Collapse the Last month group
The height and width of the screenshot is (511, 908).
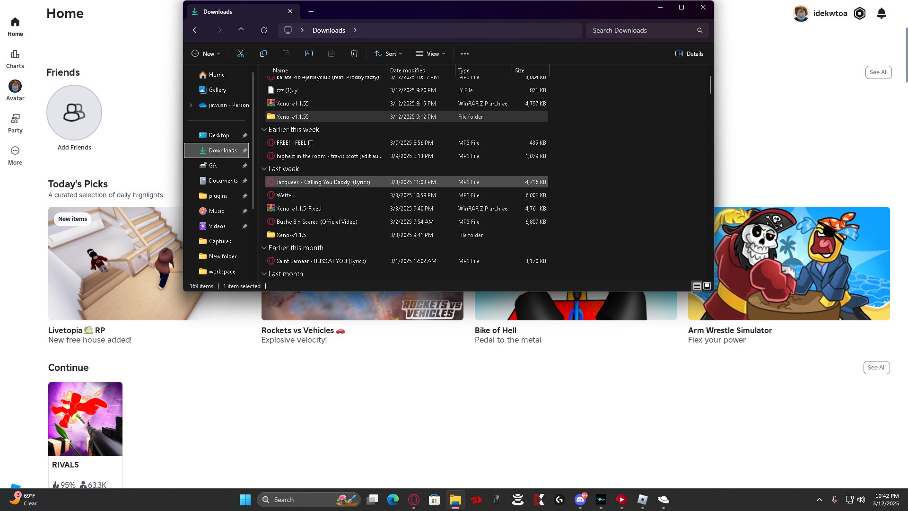coord(264,274)
